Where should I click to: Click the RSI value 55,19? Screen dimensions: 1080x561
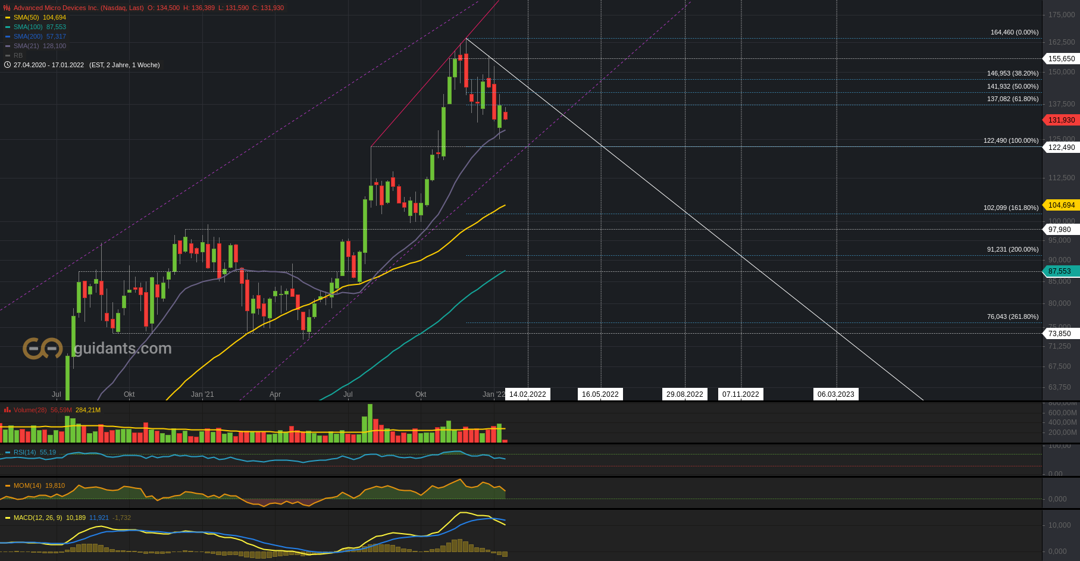(48, 452)
